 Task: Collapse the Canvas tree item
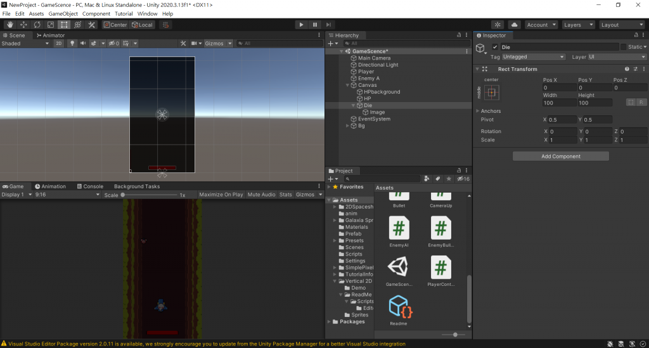pyautogui.click(x=348, y=85)
